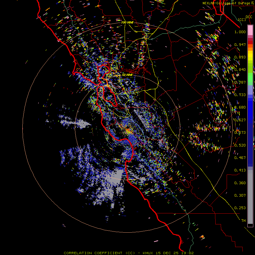Select the 0.520 legend value
The image size is (255, 255).
coord(240,145)
